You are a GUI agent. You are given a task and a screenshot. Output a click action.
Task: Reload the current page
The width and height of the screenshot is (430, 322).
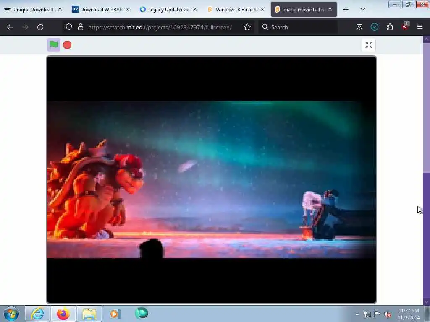tap(40, 27)
